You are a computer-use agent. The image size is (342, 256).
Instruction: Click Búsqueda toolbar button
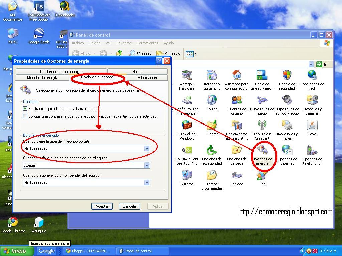[x=141, y=54]
